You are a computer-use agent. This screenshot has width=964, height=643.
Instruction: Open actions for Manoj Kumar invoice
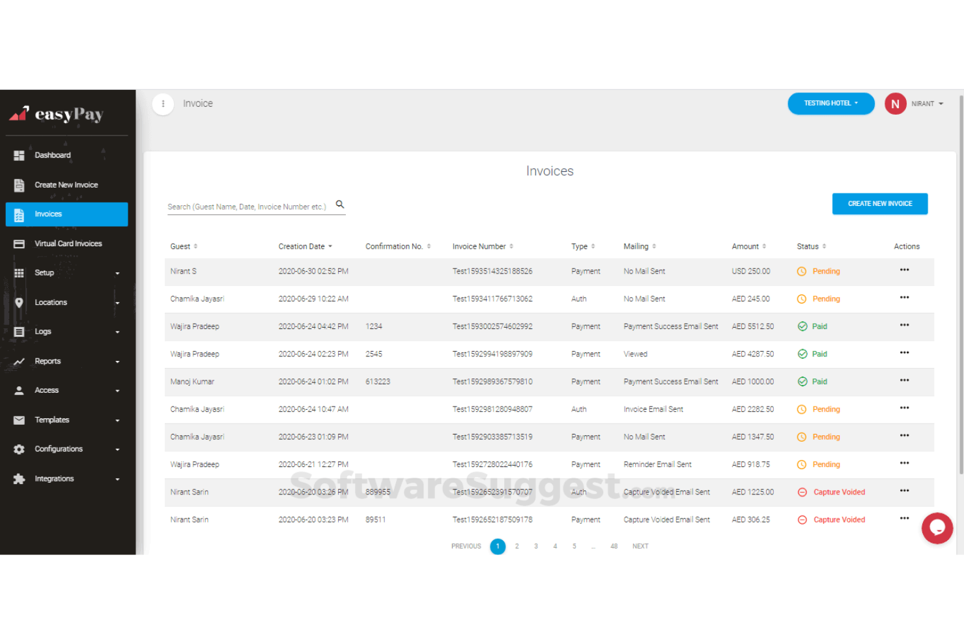tap(904, 381)
